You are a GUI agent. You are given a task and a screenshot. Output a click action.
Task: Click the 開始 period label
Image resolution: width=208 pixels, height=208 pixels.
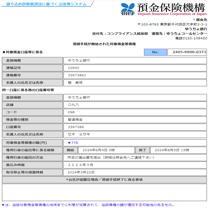pyautogui.click(x=70, y=150)
